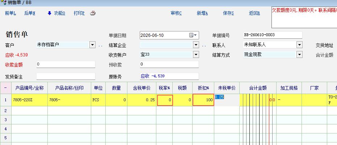Click the 现金现款 payment method field
Screen dimensions: 337x145
coord(270,55)
